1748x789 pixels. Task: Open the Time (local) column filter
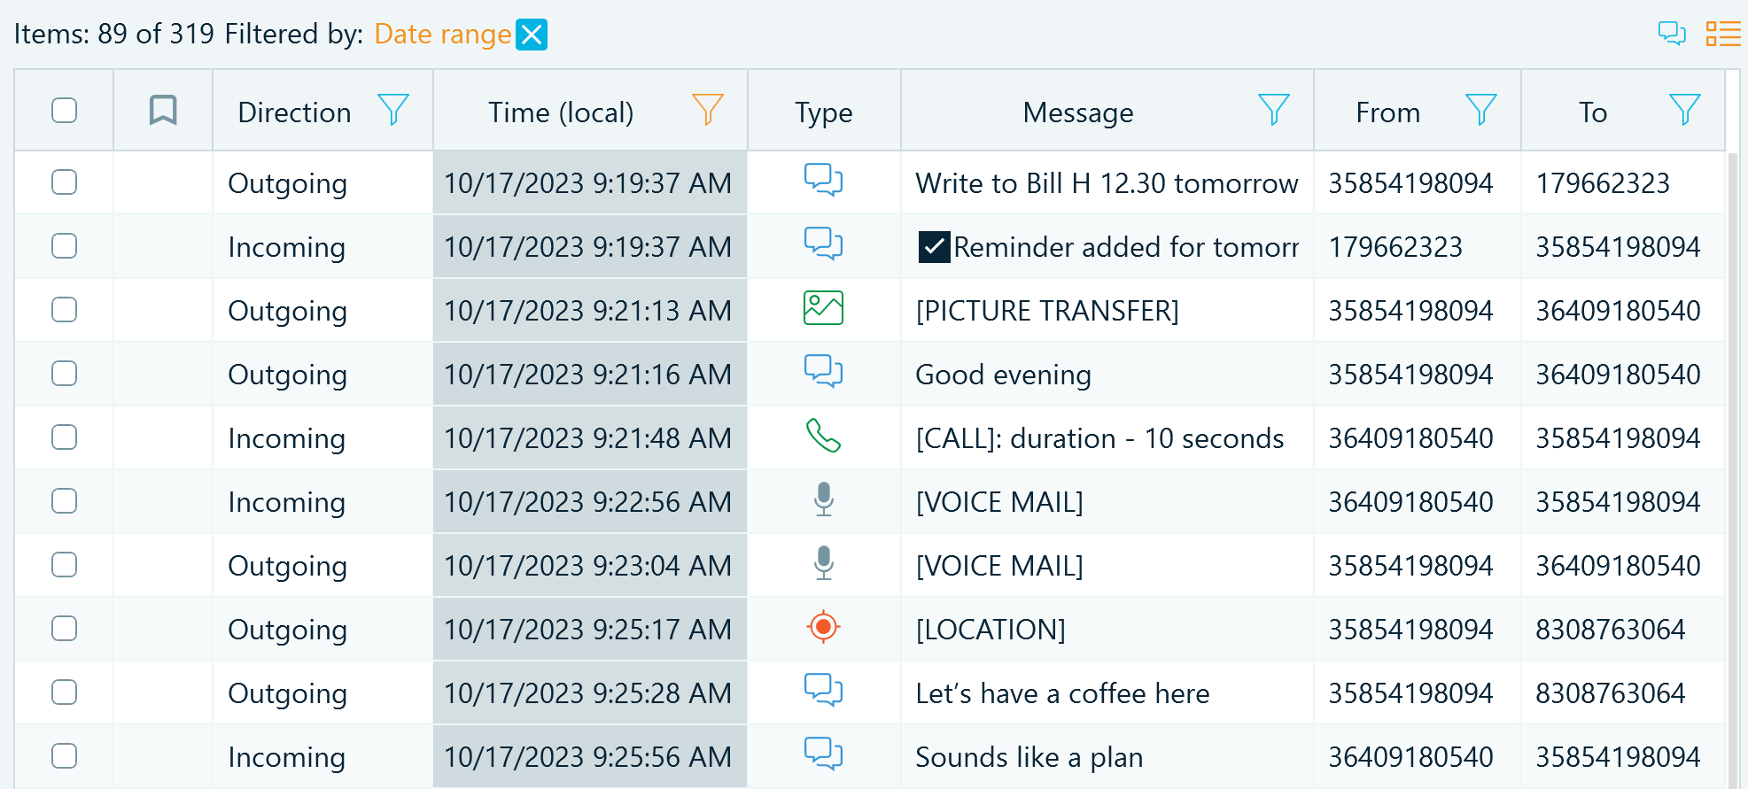point(707,111)
